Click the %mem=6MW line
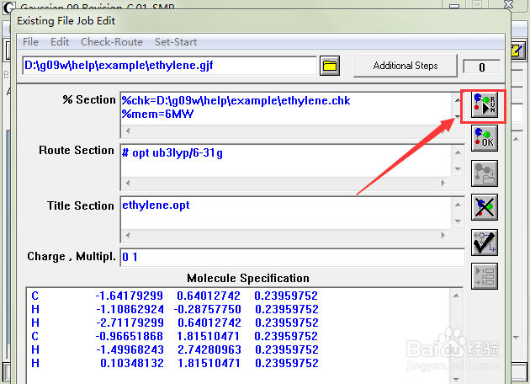The height and width of the screenshot is (384, 530). click(x=157, y=114)
